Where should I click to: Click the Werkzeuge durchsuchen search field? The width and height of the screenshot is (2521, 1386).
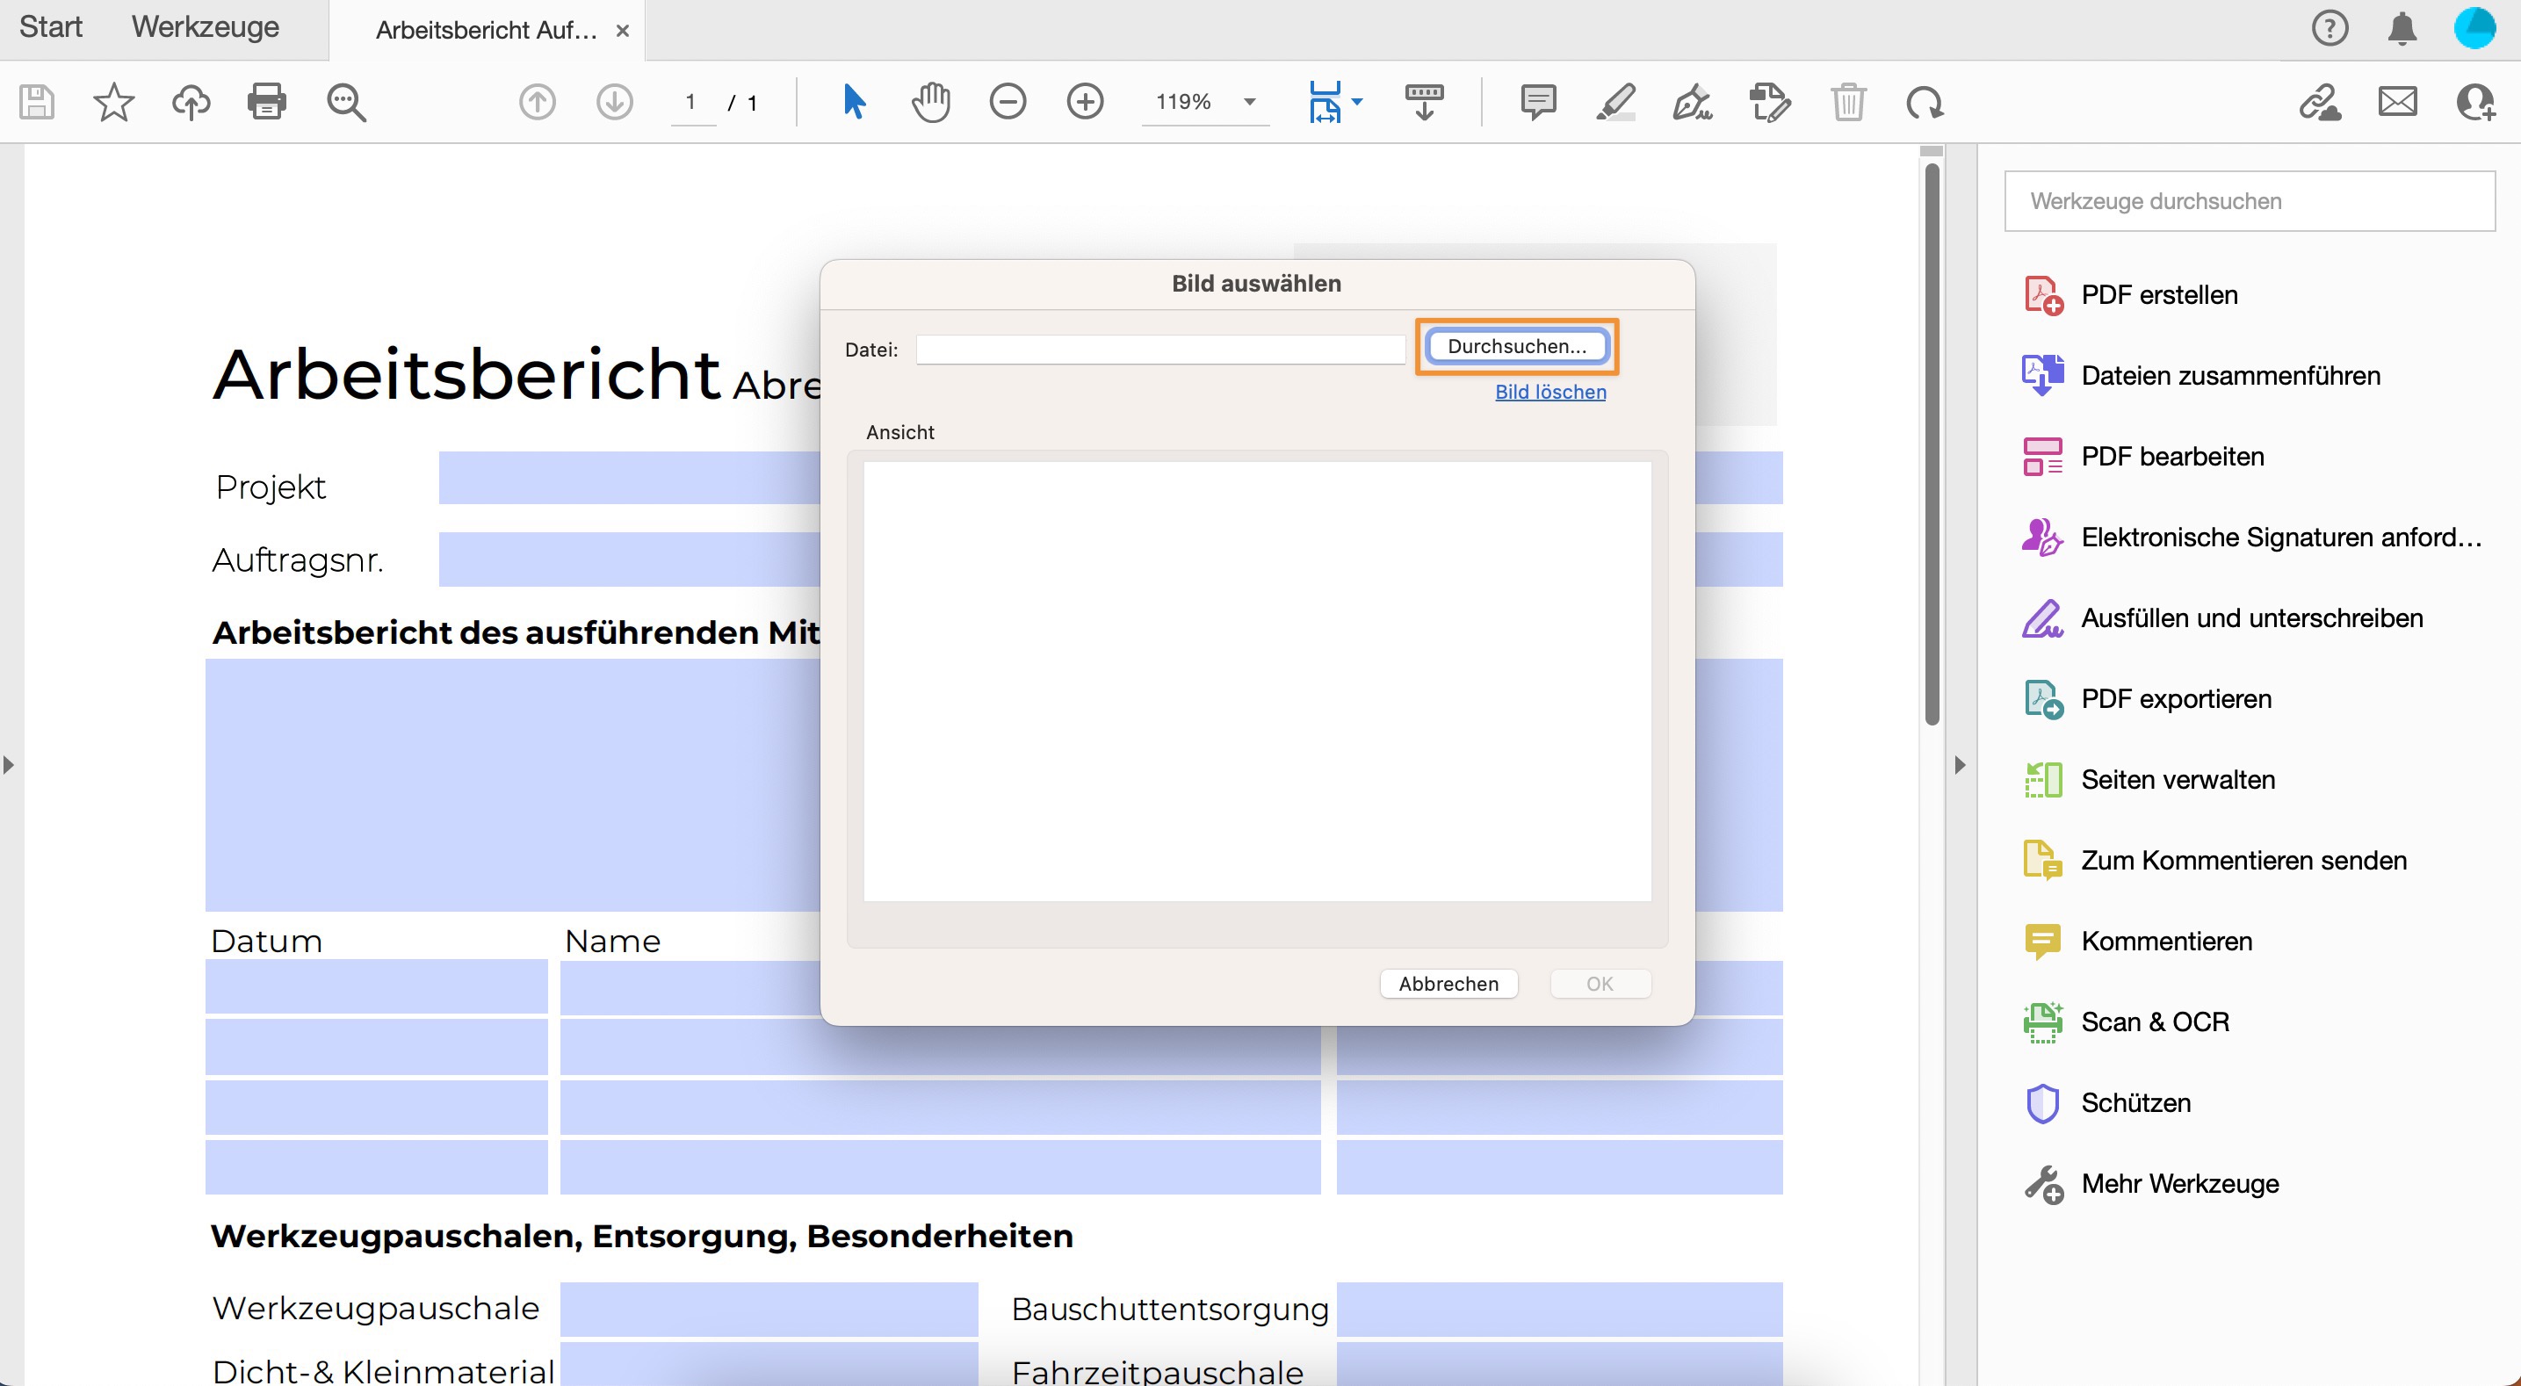pyautogui.click(x=2249, y=202)
